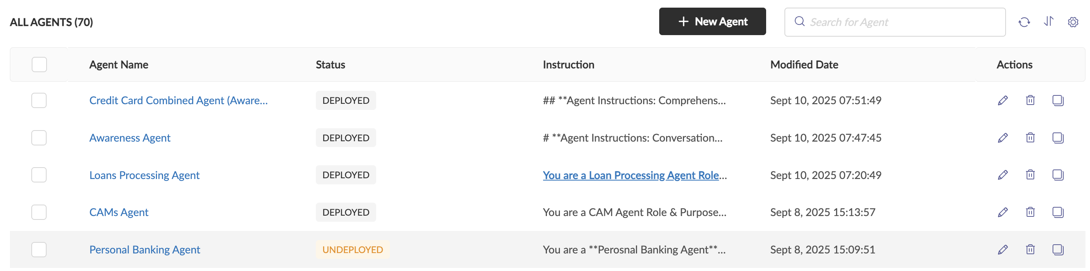
Task: Click the New Agent button
Action: click(x=712, y=21)
